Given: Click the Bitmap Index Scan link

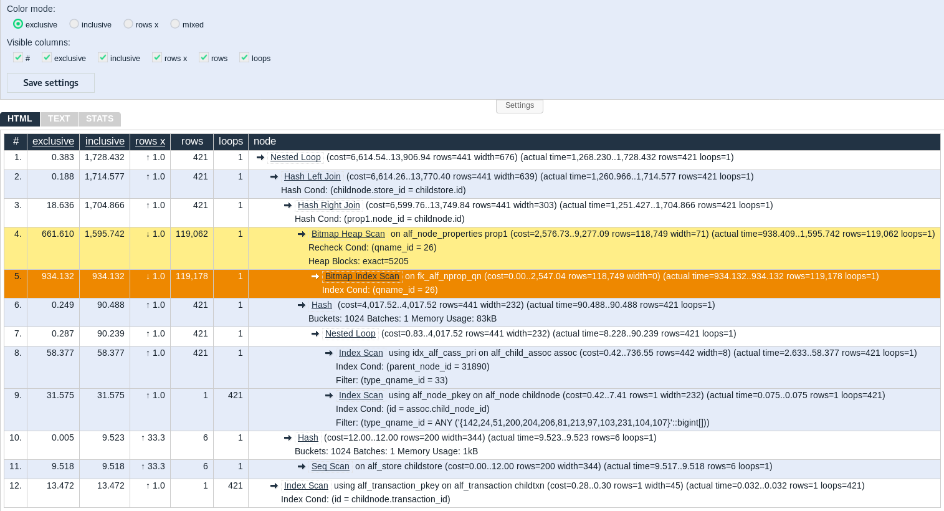Looking at the screenshot, I should [x=362, y=276].
